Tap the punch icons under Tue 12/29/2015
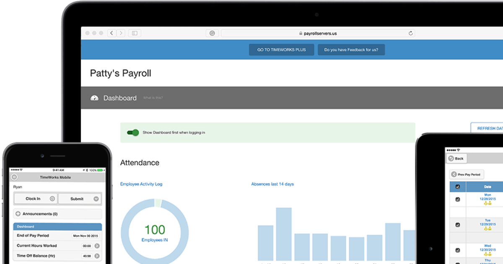 coord(487,229)
